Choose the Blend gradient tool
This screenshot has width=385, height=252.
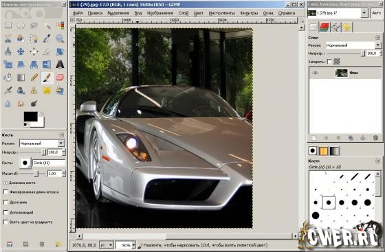click(21, 78)
